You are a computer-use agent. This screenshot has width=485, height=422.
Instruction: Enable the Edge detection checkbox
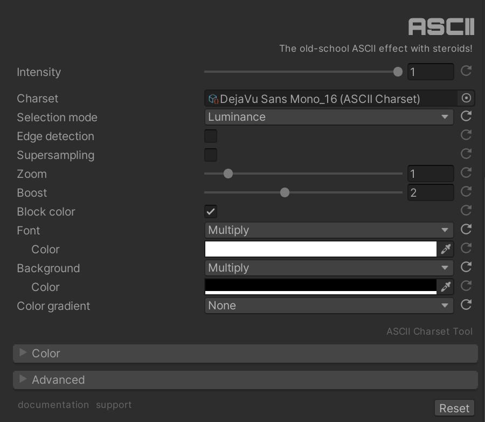pyautogui.click(x=211, y=136)
